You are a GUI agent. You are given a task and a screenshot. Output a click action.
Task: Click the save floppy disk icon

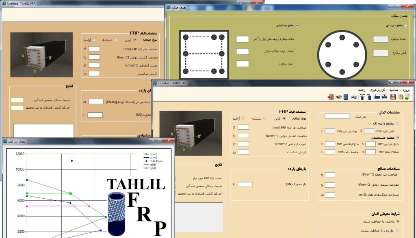pyautogui.click(x=393, y=97)
